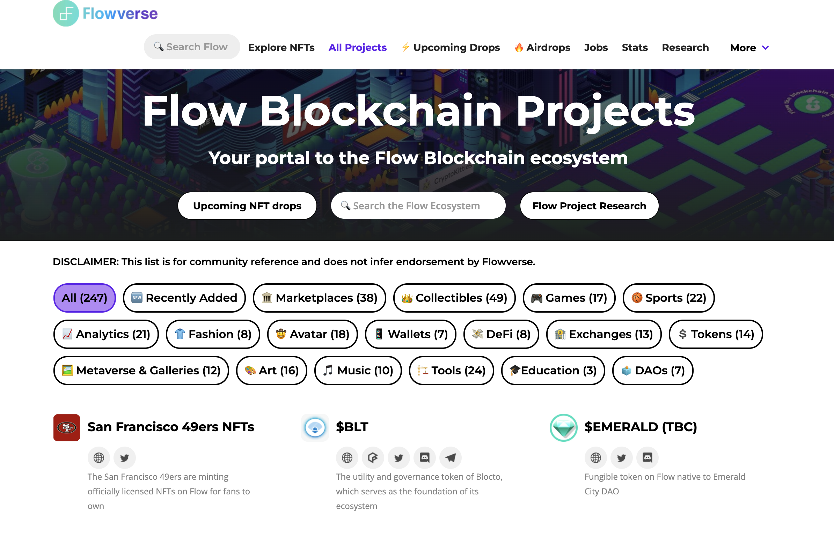Filter projects by Wallets (7)
The image size is (834, 538).
(x=410, y=334)
